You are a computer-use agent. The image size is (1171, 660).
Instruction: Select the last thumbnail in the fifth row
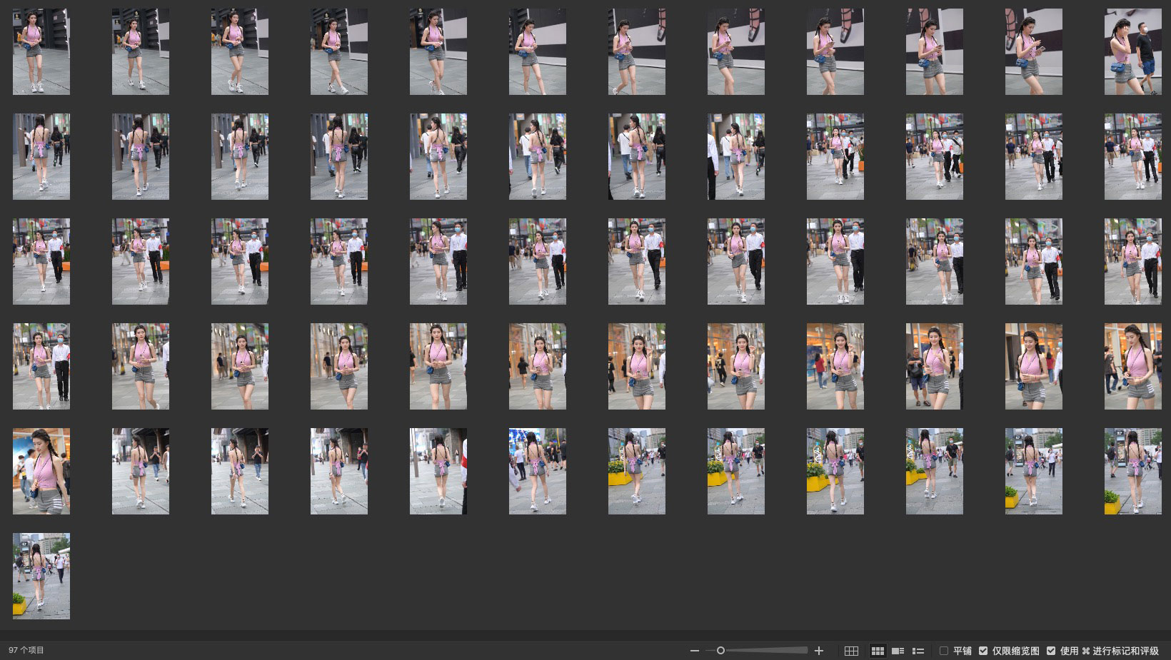tap(1132, 471)
